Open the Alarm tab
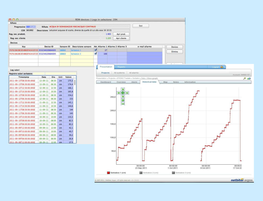Image resolution: width=263 pixels, height=201 pixels. tap(134, 82)
